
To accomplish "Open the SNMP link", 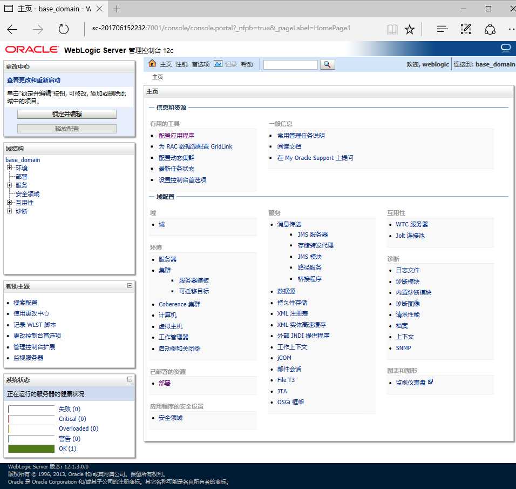I will click(x=403, y=348).
